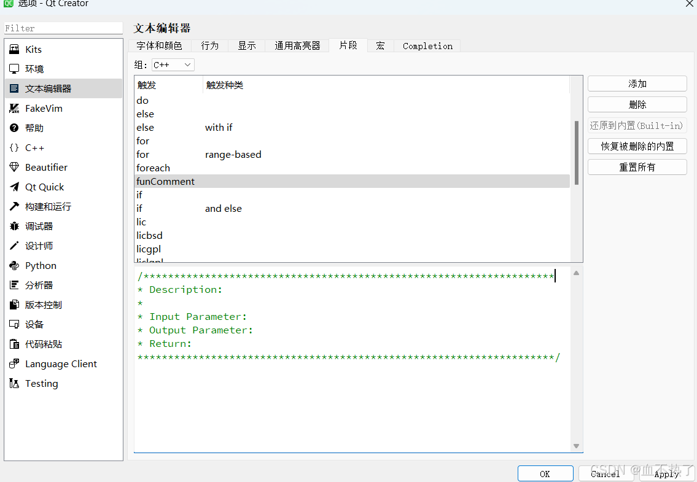697x482 pixels.
Task: Click the Cancel button
Action: click(x=605, y=473)
